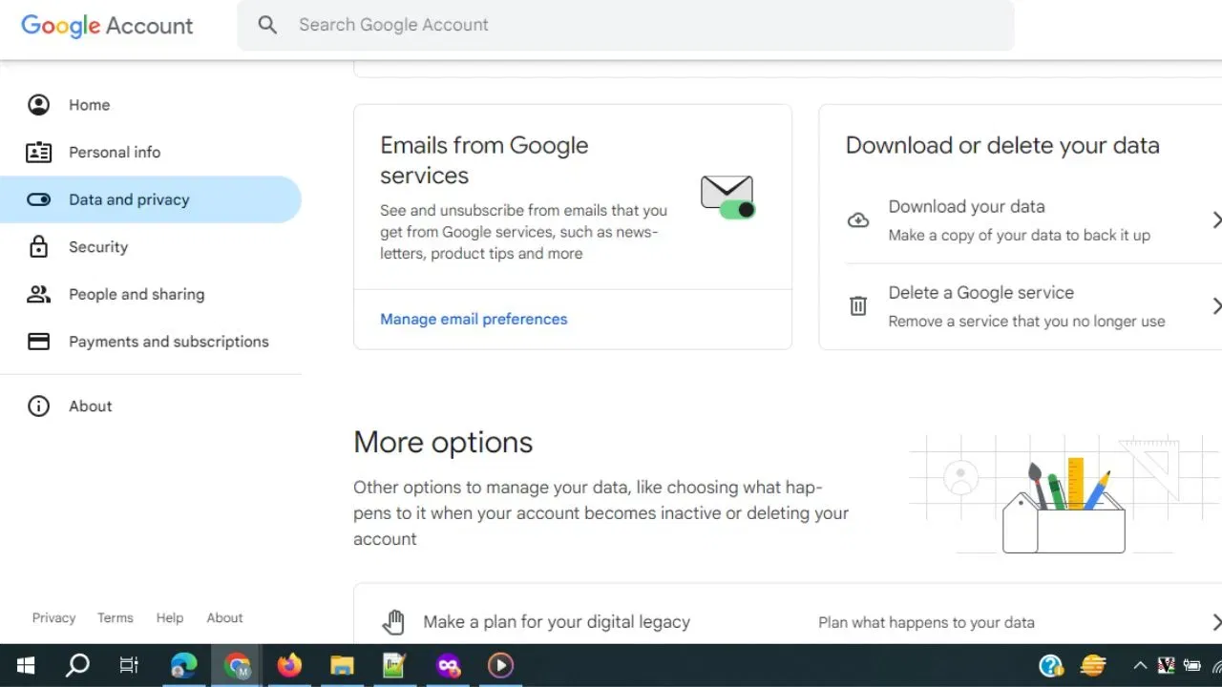The height and width of the screenshot is (687, 1222).
Task: Launch Microsoft Edge from taskbar
Action: coord(183,665)
